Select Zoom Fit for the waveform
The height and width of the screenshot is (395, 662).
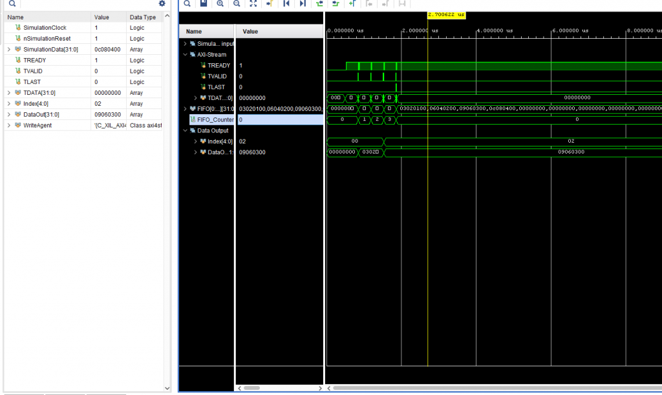coord(253,4)
